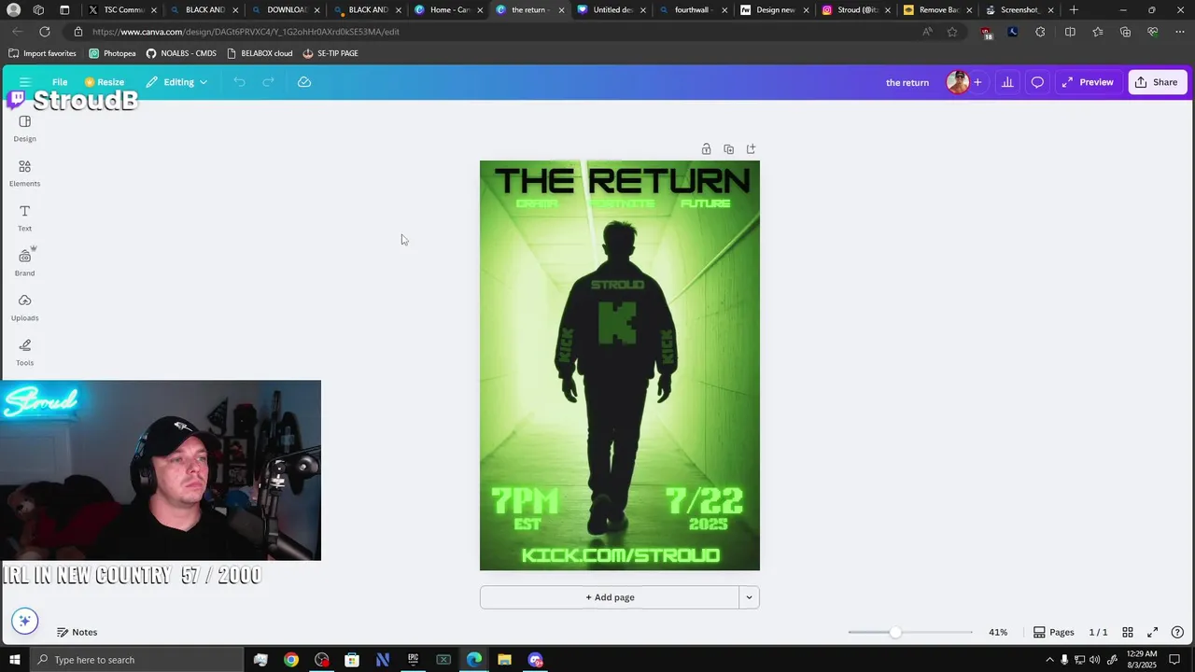The image size is (1195, 672).
Task: Expand the Editing mode dropdown
Action: click(176, 82)
